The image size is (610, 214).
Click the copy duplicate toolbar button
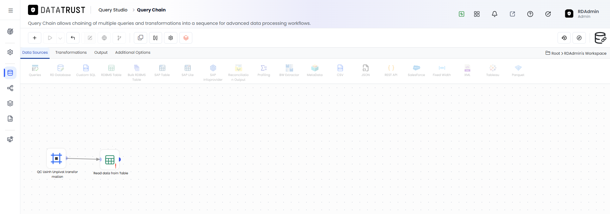click(x=141, y=38)
